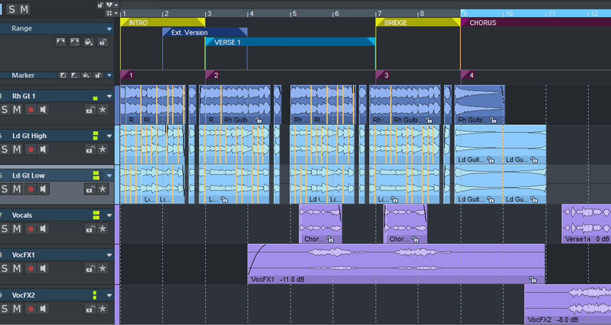Click the add marker icon in the Marker track
The height and width of the screenshot is (325, 611).
[63, 75]
